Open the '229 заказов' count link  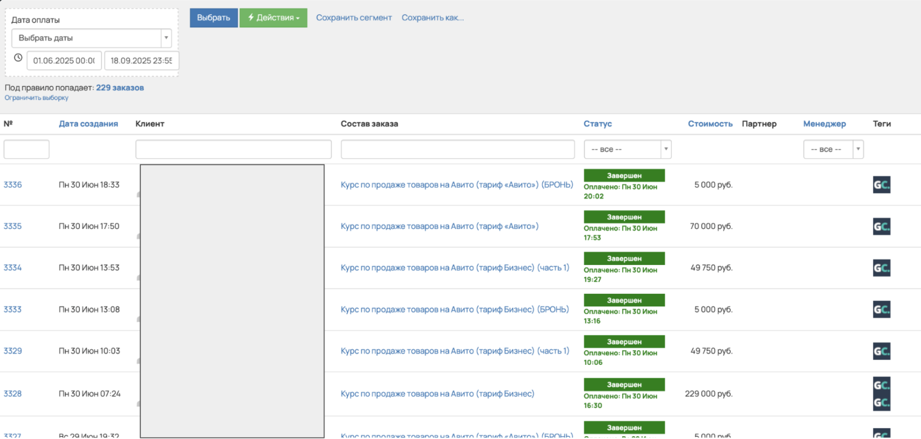(119, 88)
